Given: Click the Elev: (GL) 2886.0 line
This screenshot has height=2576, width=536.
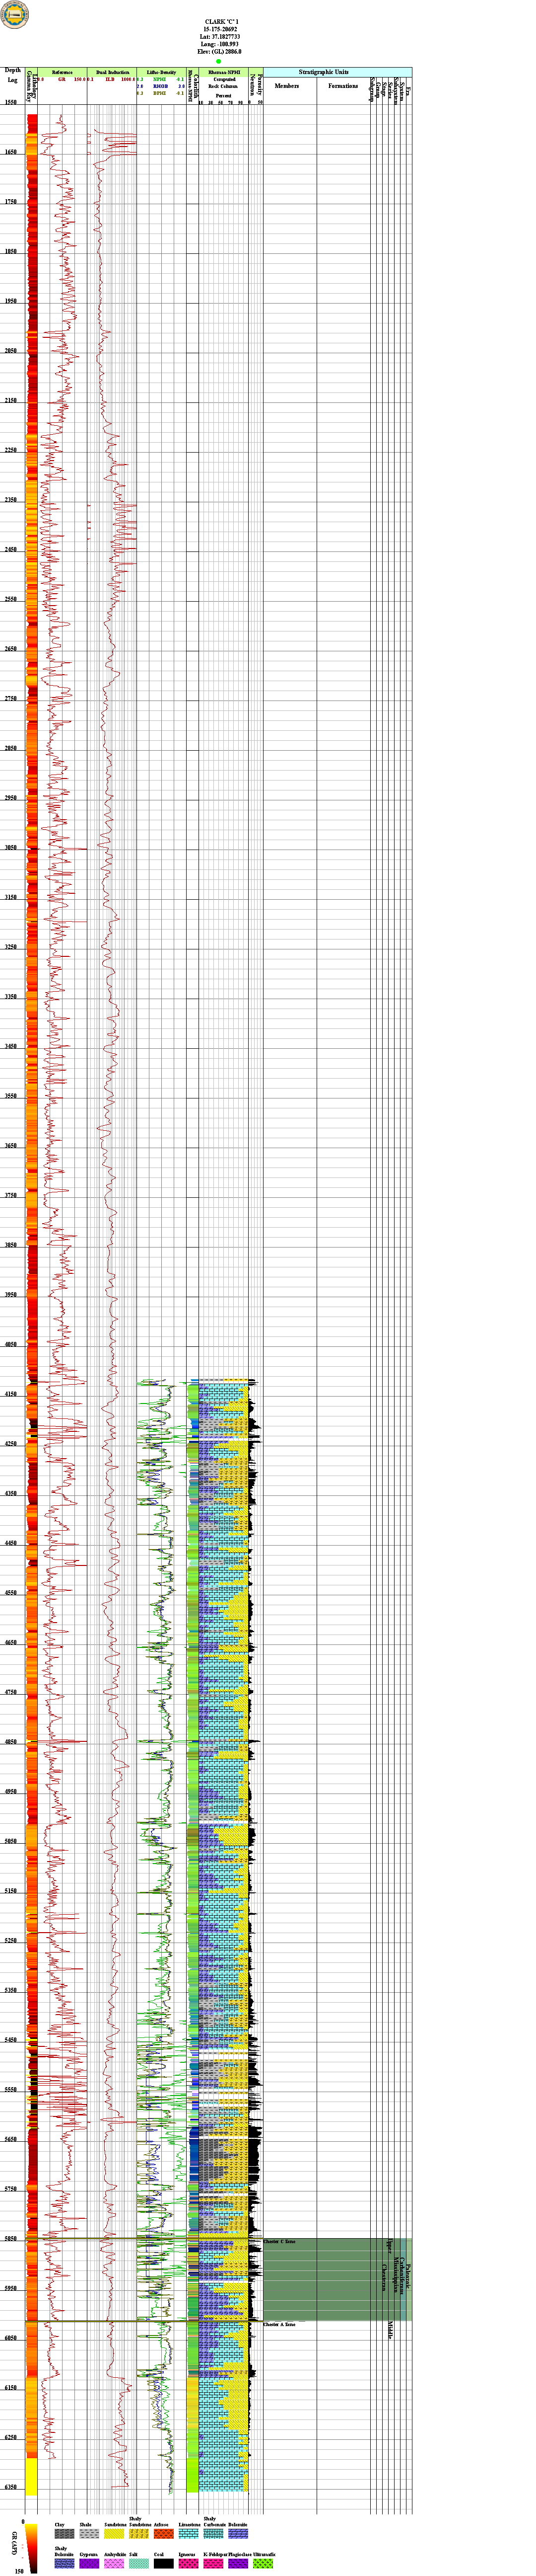Looking at the screenshot, I should 219,52.
